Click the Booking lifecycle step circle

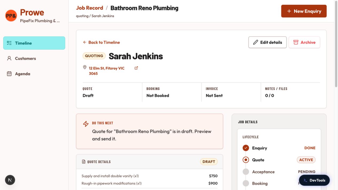click(x=246, y=183)
